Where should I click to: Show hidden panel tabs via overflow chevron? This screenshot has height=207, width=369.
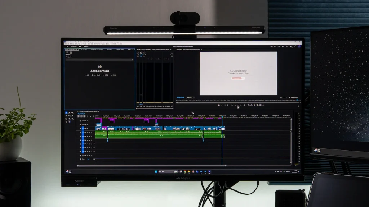(x=134, y=50)
